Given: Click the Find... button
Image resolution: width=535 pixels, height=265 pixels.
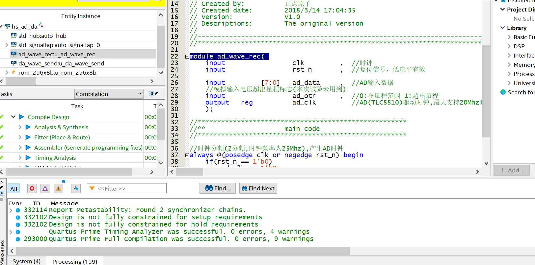Looking at the screenshot, I should [218, 188].
